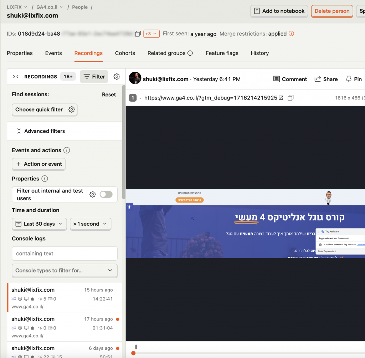Open the > 1 second duration dropdown
This screenshot has width=365, height=358.
click(x=90, y=224)
